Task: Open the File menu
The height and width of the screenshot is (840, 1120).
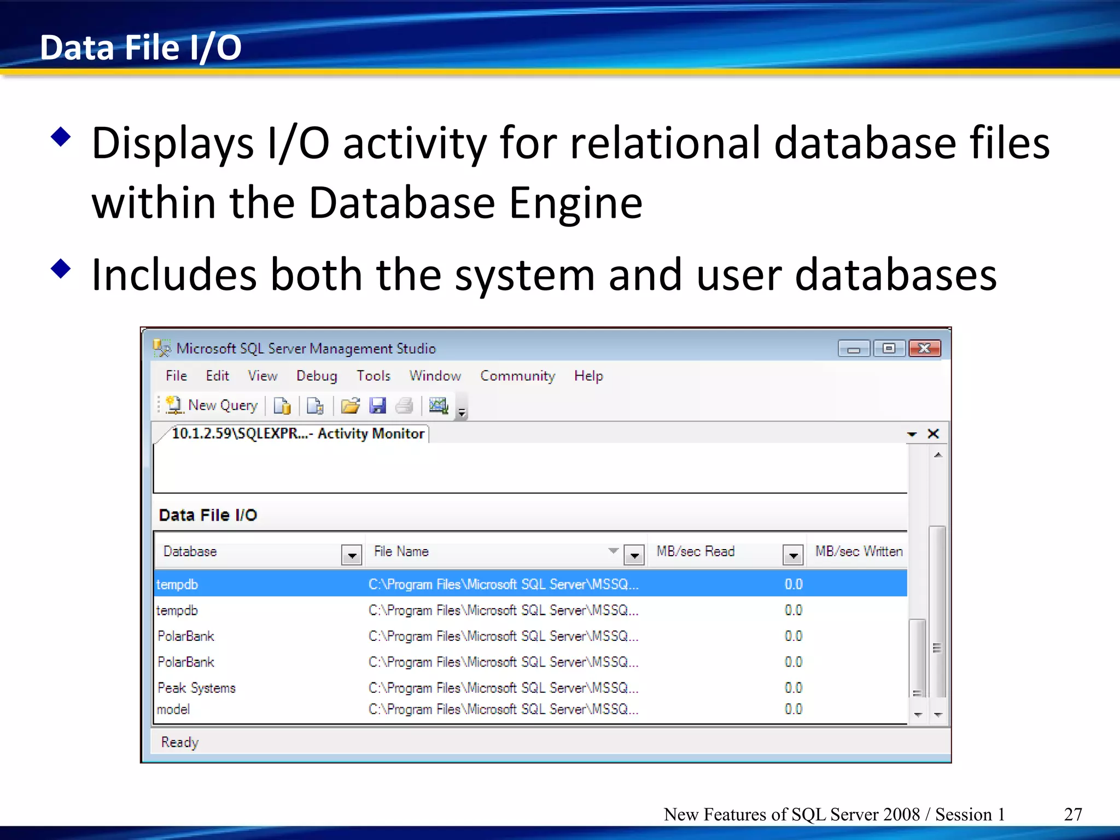Action: [176, 376]
